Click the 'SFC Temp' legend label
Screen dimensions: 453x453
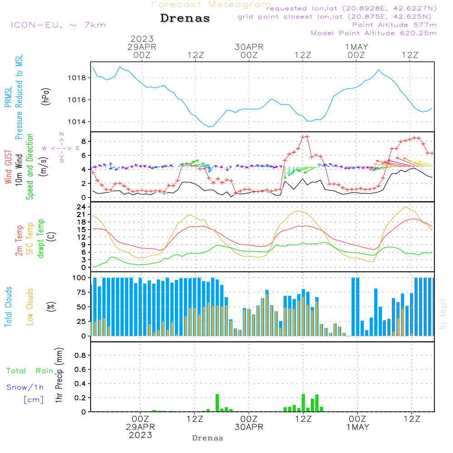[30, 239]
